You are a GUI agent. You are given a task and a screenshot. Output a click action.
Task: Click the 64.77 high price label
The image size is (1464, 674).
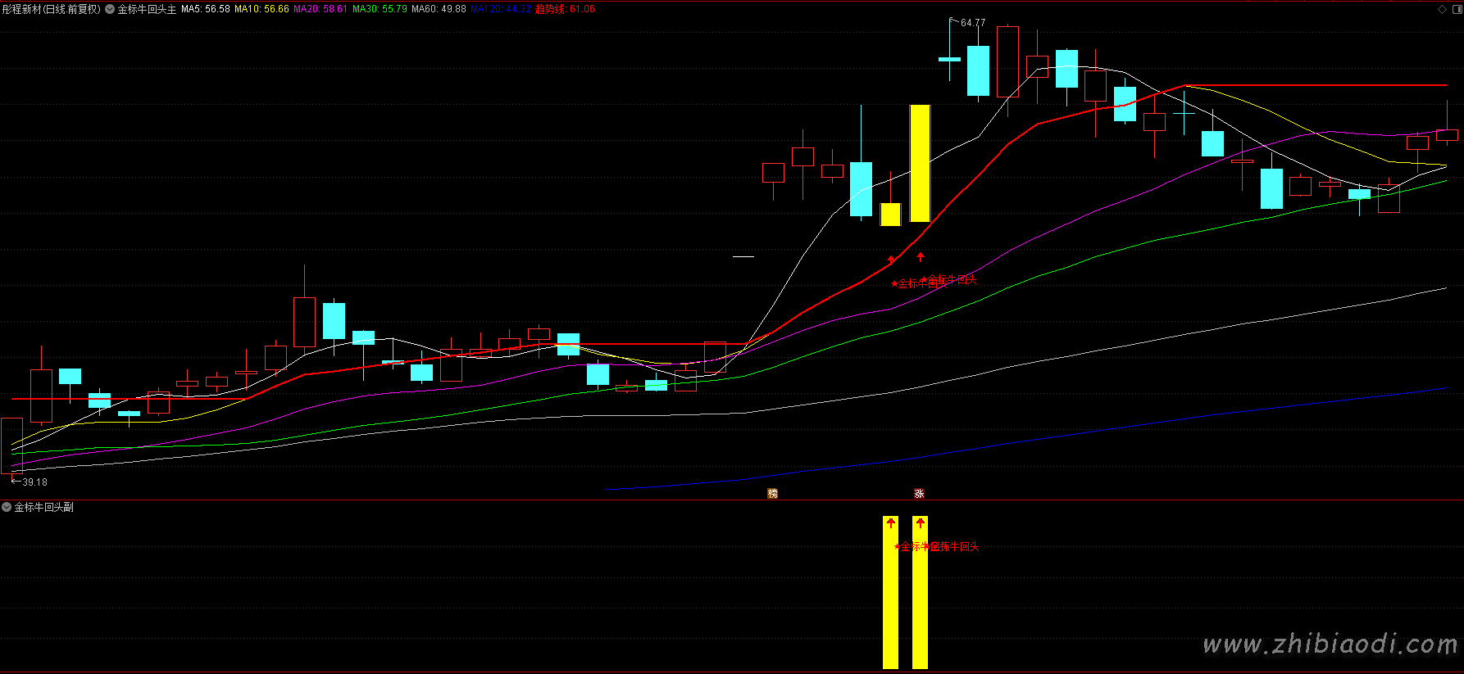pyautogui.click(x=973, y=23)
